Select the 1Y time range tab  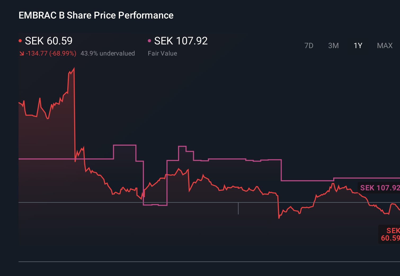point(357,45)
